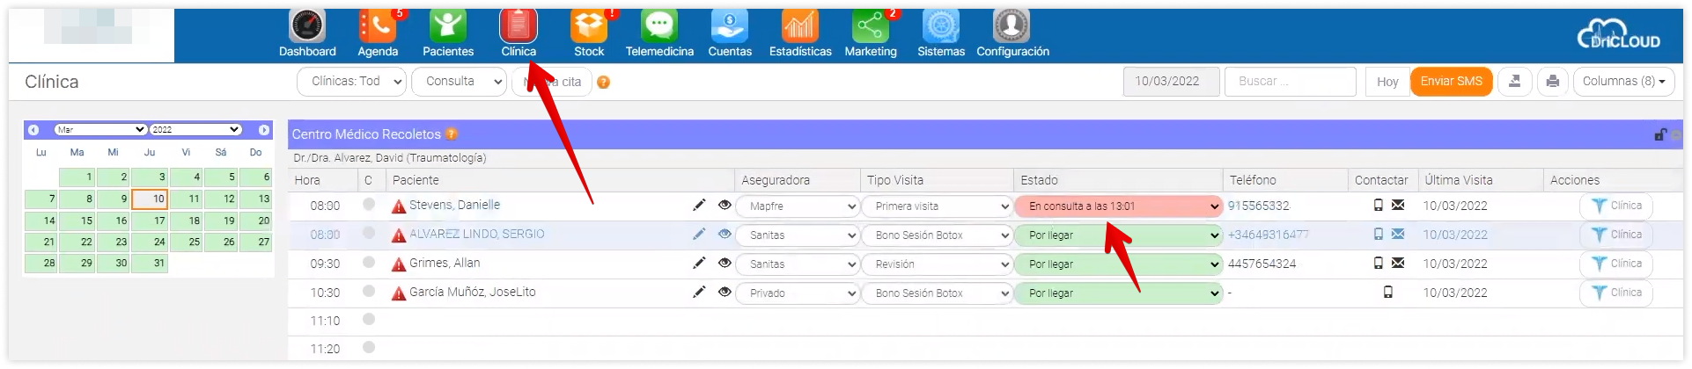The width and height of the screenshot is (1692, 369).
Task: Toggle the C circle for 11:10 slot
Action: point(369,320)
